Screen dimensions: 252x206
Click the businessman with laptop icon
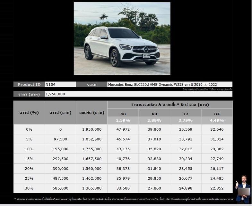point(242,189)
